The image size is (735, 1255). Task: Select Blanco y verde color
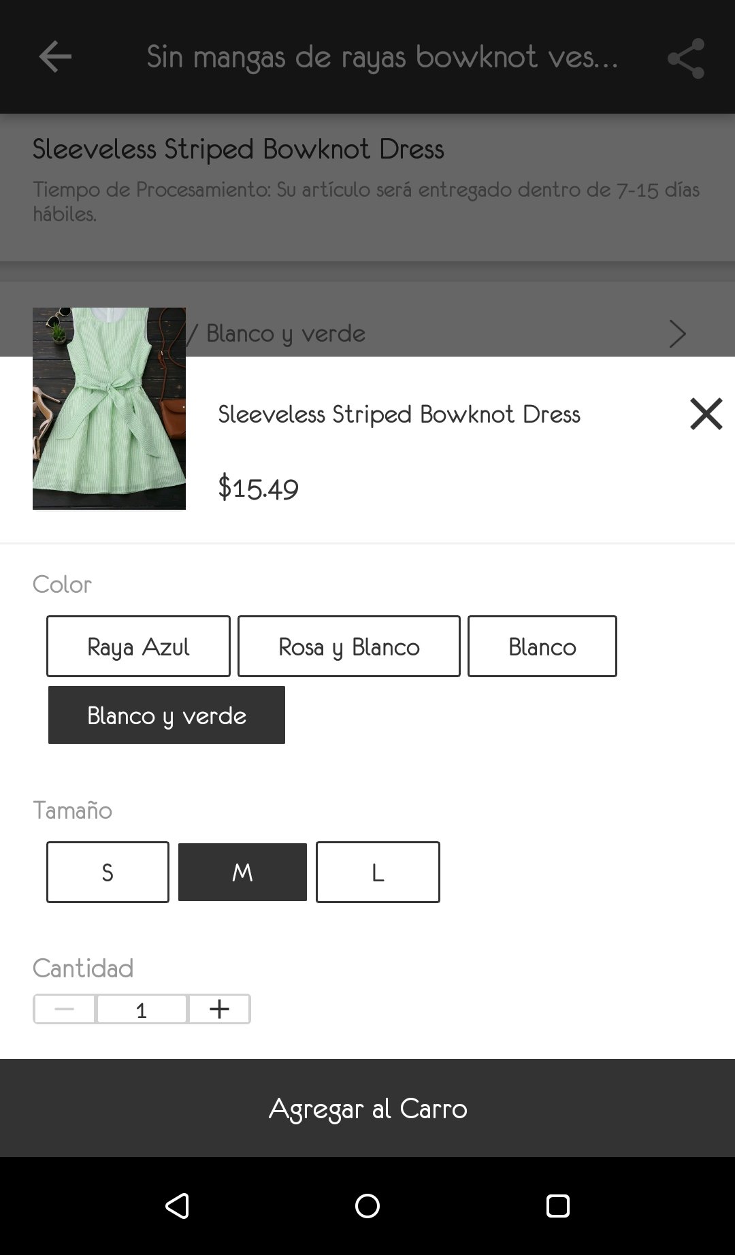[167, 715]
